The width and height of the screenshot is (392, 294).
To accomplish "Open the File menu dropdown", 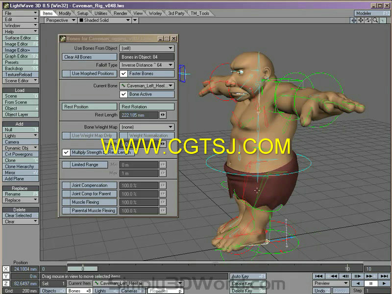I will 21,13.
